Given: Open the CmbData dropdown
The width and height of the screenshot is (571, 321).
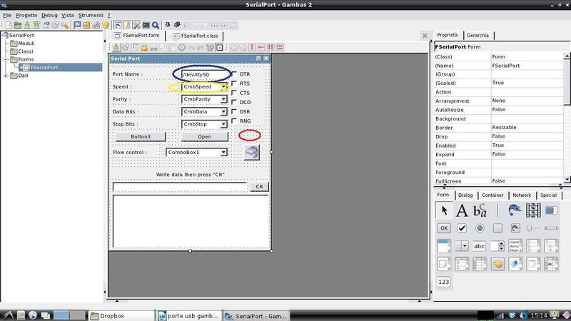Looking at the screenshot, I should coord(223,112).
